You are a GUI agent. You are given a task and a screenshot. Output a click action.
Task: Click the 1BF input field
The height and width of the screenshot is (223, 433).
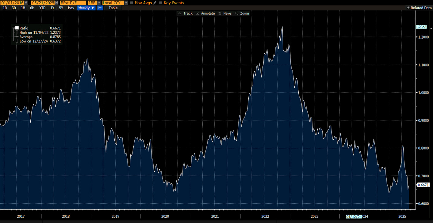point(92,3)
